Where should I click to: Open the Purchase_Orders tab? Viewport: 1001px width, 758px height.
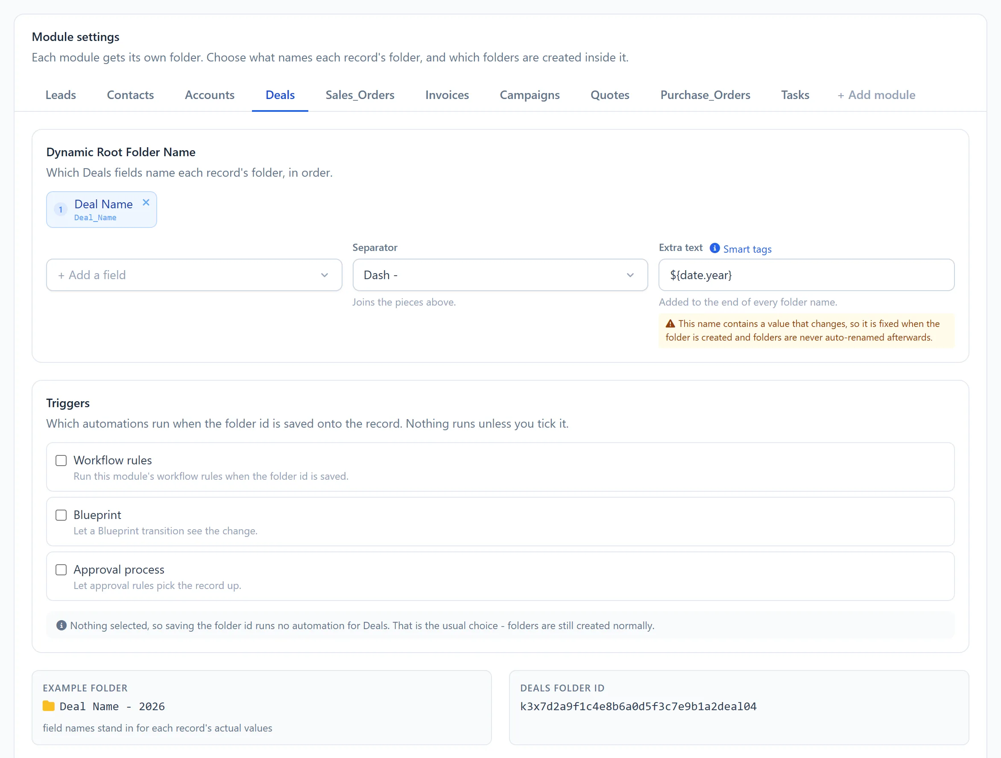pyautogui.click(x=705, y=95)
